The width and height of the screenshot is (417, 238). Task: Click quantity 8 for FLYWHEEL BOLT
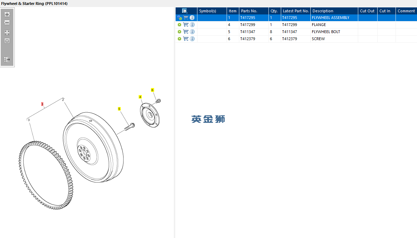coord(271,32)
